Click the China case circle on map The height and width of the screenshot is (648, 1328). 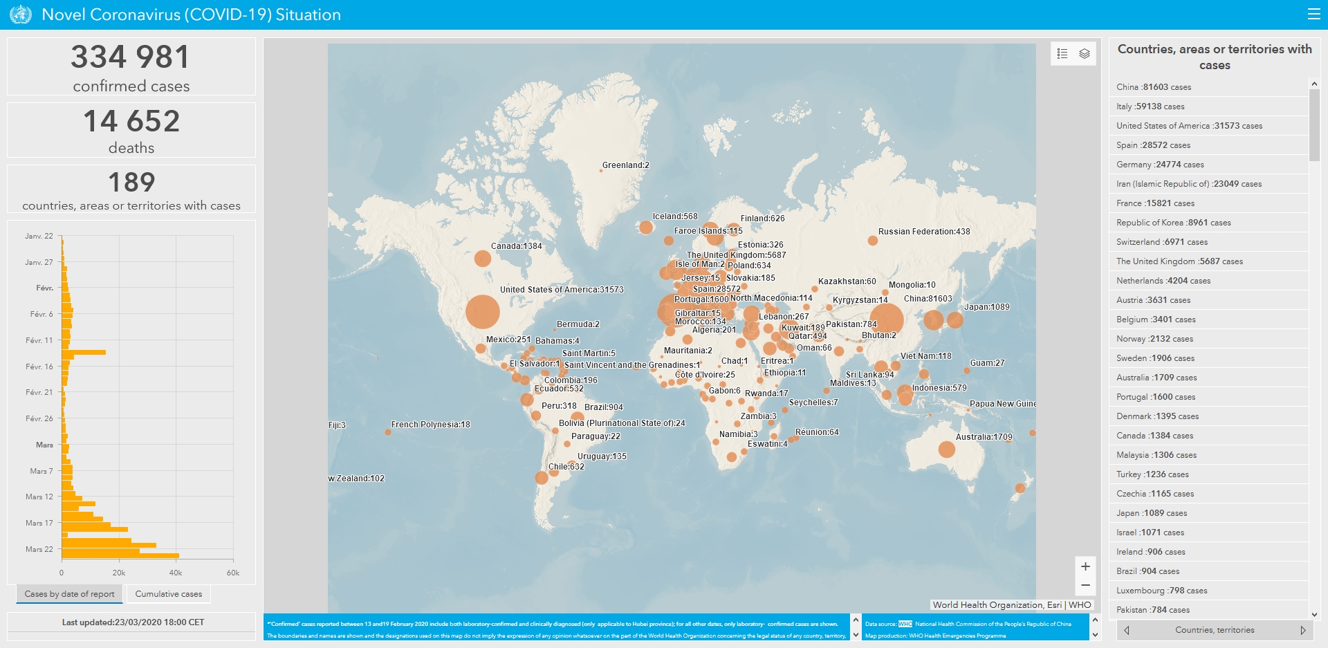click(887, 319)
